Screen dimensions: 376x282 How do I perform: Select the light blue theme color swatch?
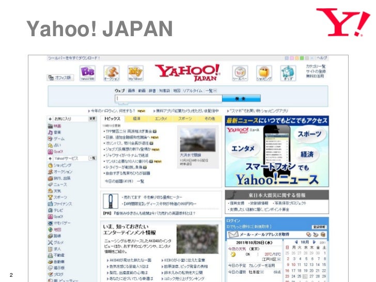click(287, 58)
